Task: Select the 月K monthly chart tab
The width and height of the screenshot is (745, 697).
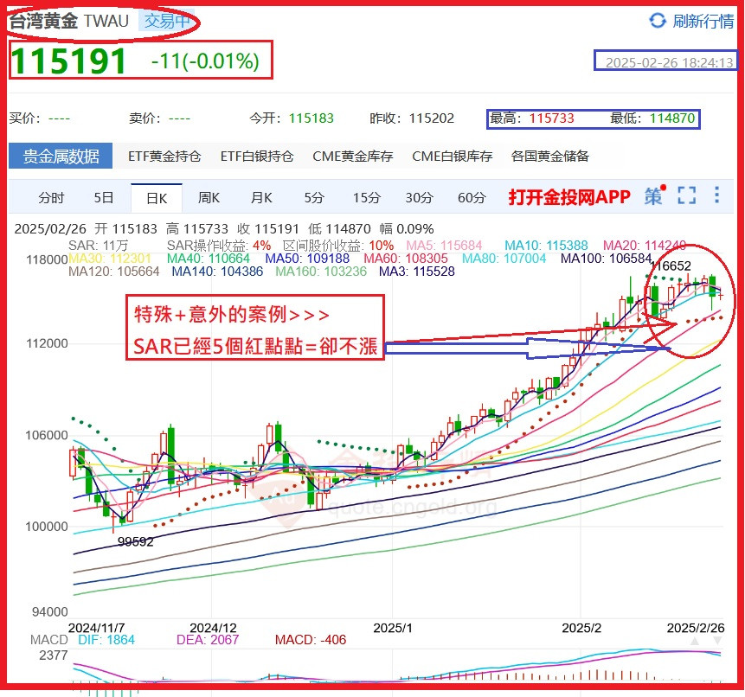Action: (x=260, y=198)
